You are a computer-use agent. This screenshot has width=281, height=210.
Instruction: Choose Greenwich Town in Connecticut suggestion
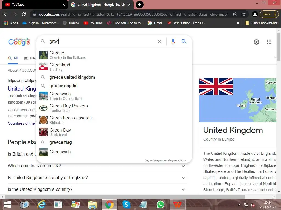(x=114, y=96)
